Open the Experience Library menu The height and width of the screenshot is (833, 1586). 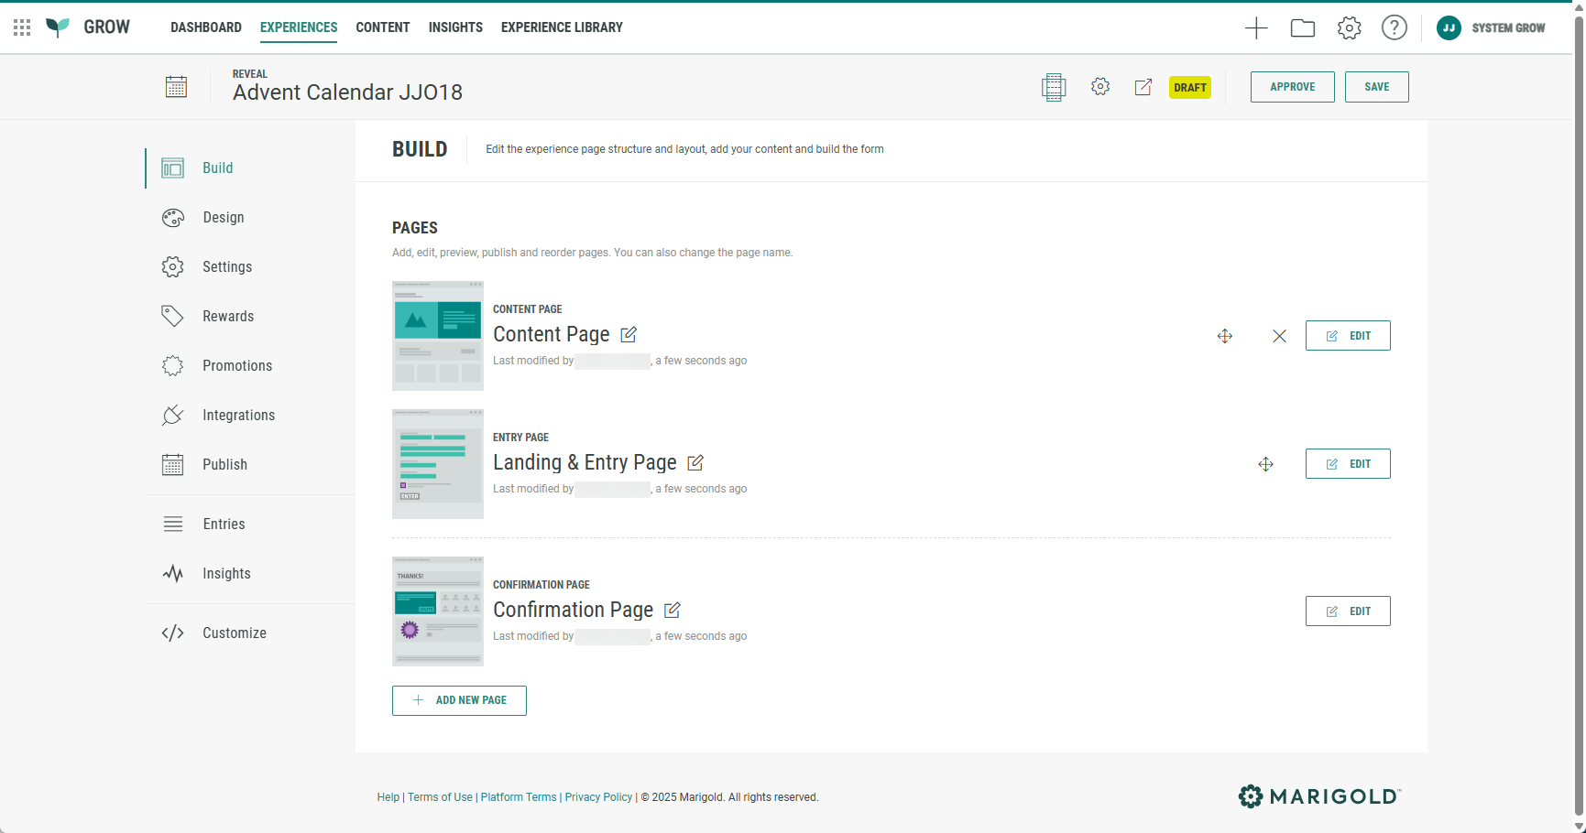[x=562, y=27]
